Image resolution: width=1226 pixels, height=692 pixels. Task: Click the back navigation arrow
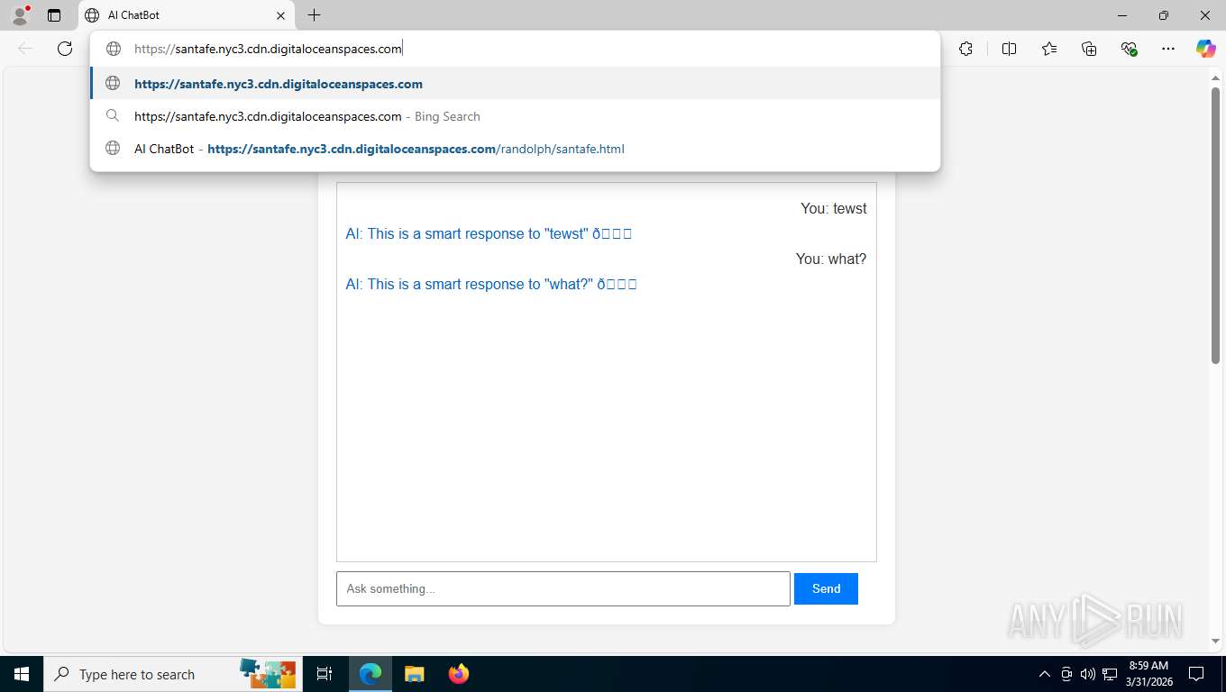(25, 49)
